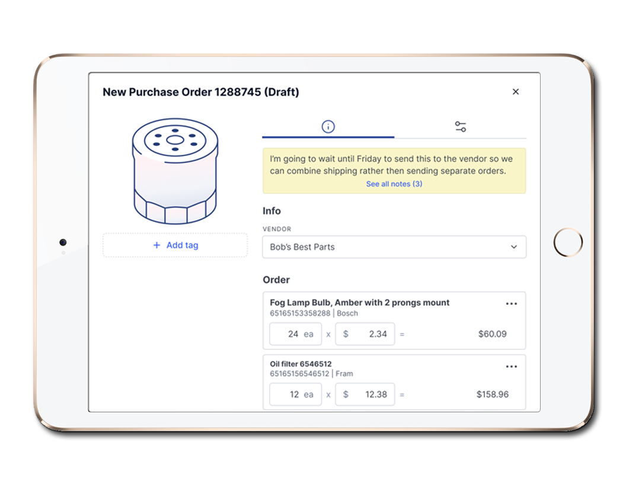Open the See all notes (3) link
Screen dimensions: 626x484
point(394,184)
